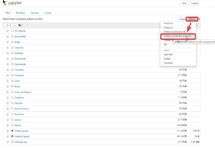Switch to the Conda tab
Image resolution: width=215 pixels, height=148 pixels.
tap(48, 13)
